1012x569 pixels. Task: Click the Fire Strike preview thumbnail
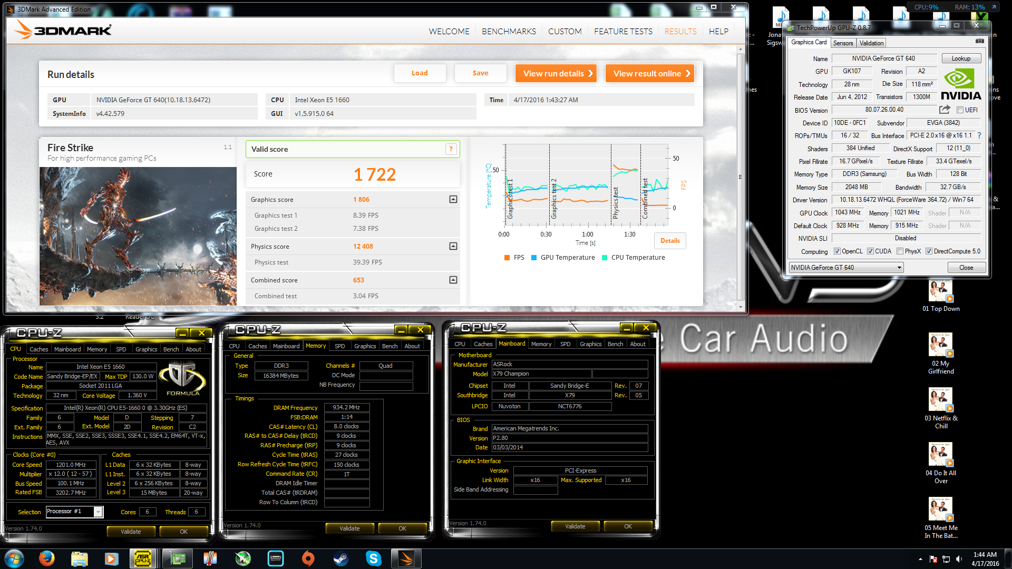138,236
